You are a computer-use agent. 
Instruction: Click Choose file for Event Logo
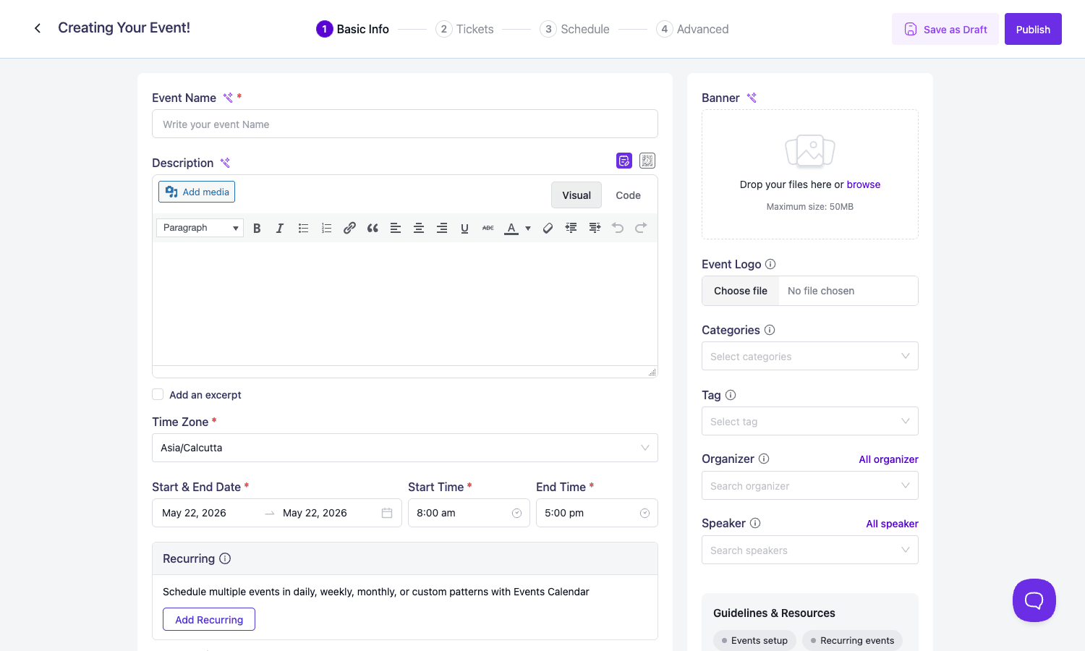[x=741, y=291]
